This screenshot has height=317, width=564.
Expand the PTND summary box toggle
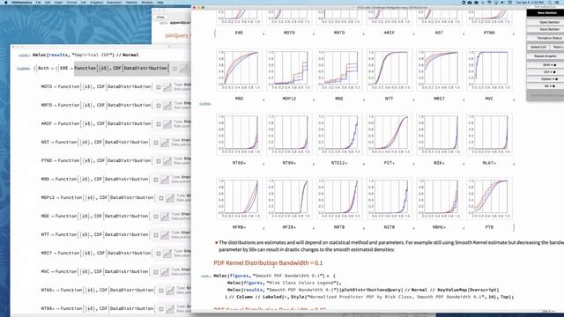(x=159, y=161)
